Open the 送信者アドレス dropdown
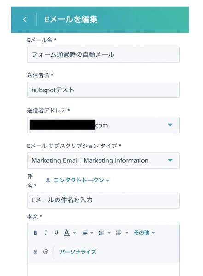This screenshot has width=203, height=276. point(103,125)
